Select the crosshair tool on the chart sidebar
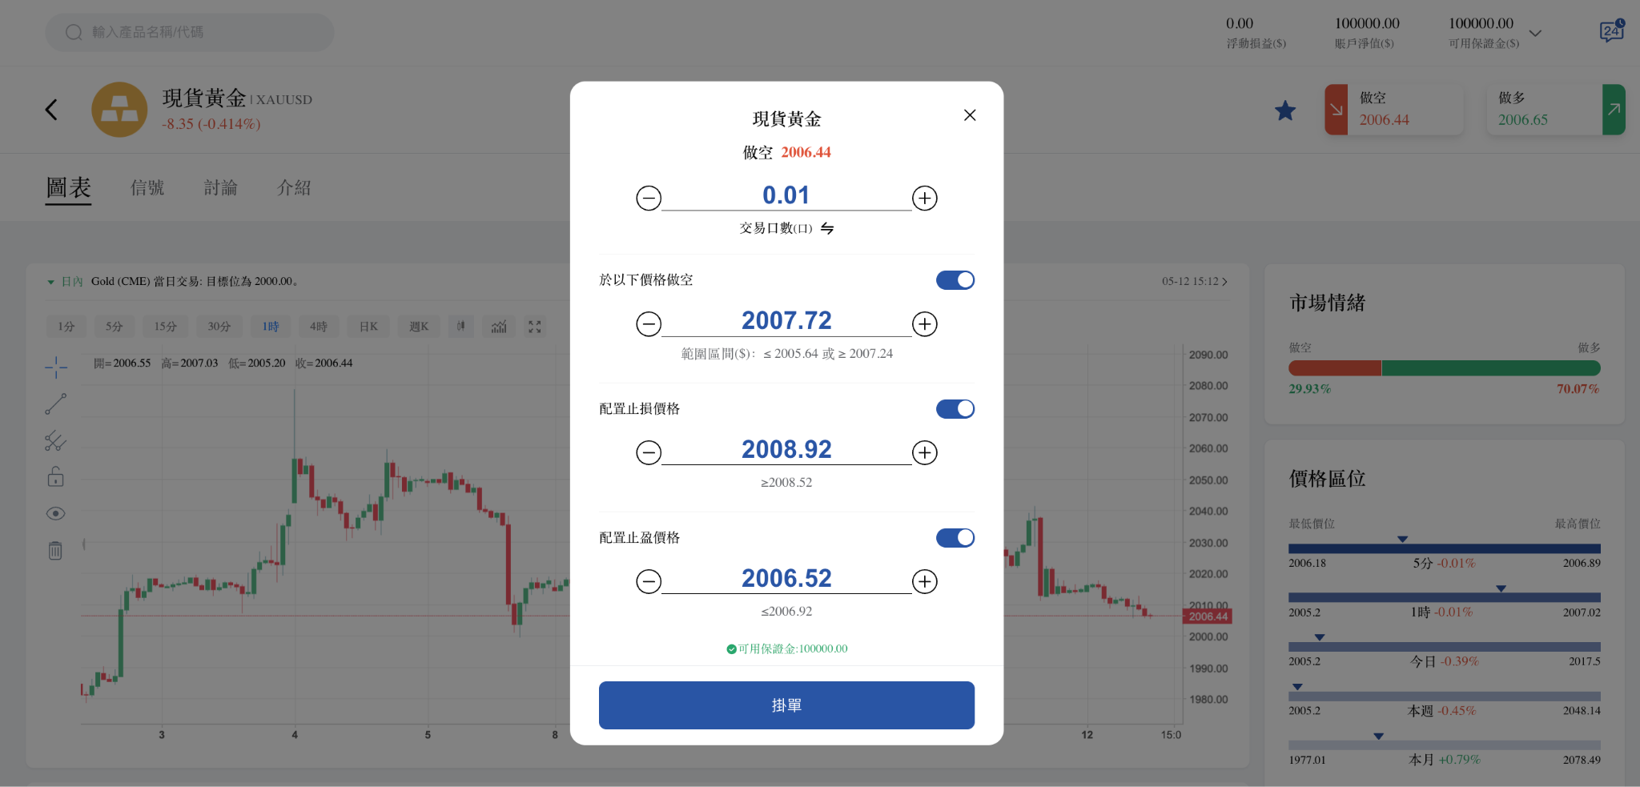Image resolution: width=1640 pixels, height=787 pixels. pos(54,367)
